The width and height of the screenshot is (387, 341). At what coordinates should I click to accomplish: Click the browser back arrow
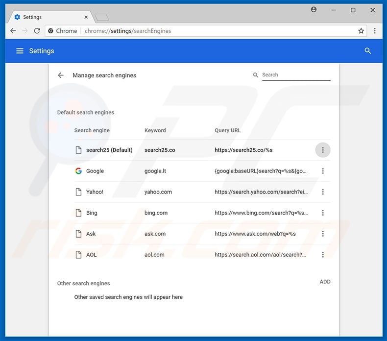13,31
